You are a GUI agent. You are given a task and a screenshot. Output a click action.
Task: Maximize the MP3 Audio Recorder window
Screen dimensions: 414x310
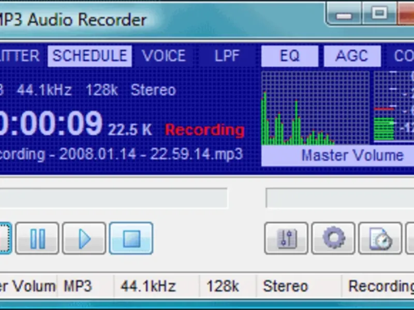tap(379, 13)
